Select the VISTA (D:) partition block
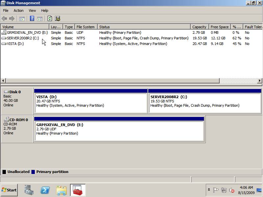Viewport: 263px width, 197px height. tap(91, 101)
